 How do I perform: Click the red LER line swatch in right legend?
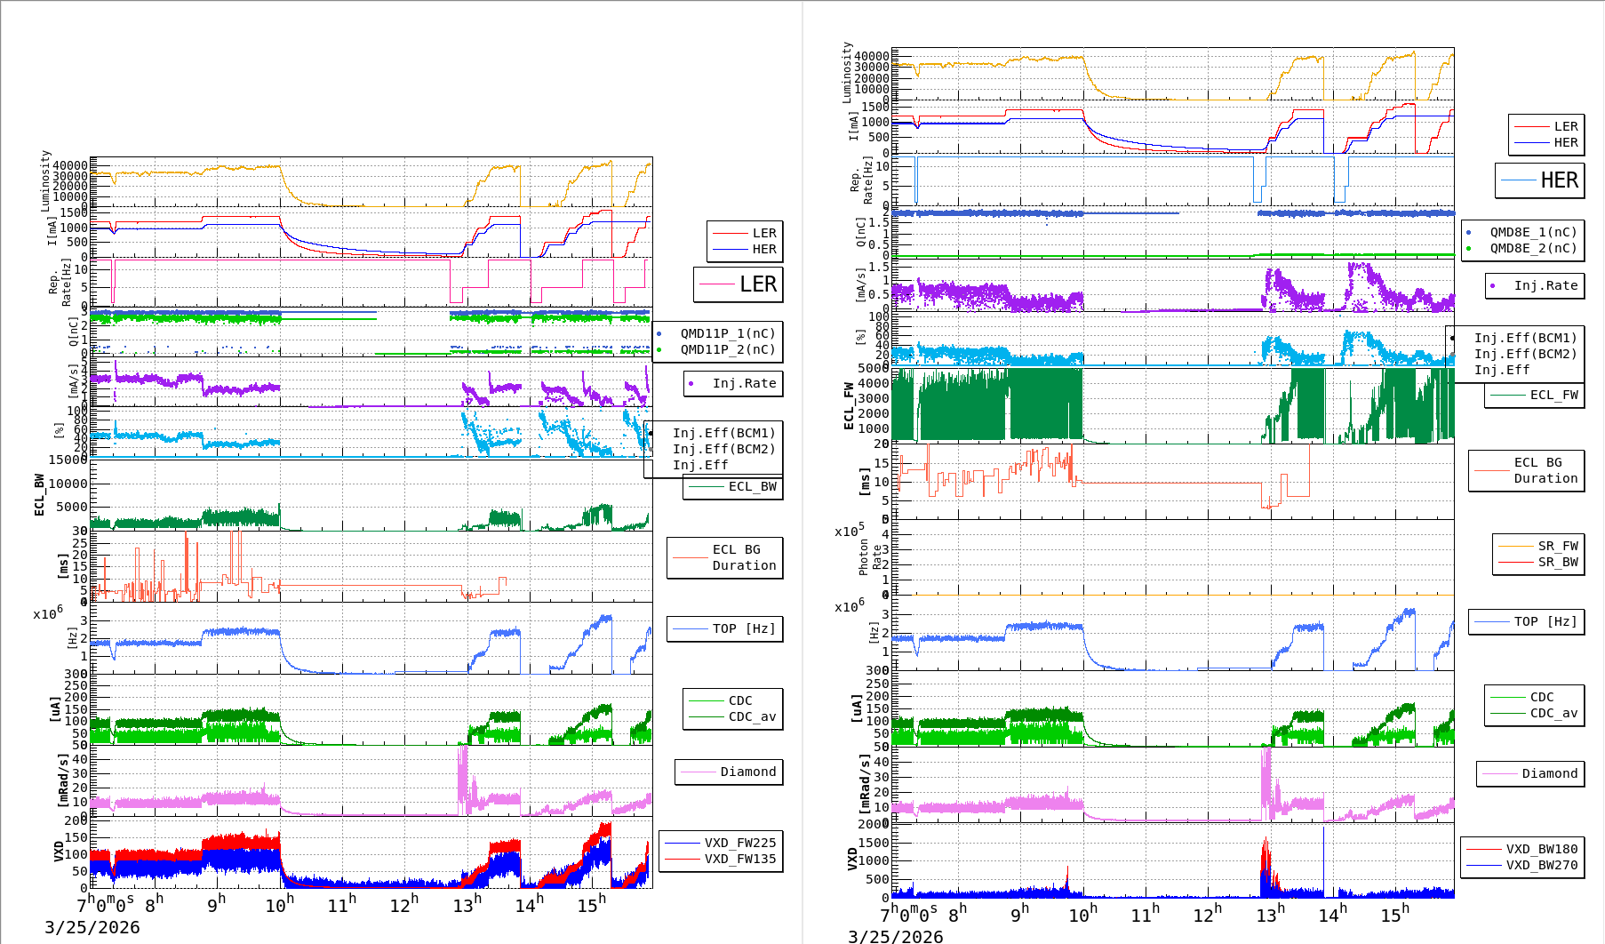(x=1531, y=127)
